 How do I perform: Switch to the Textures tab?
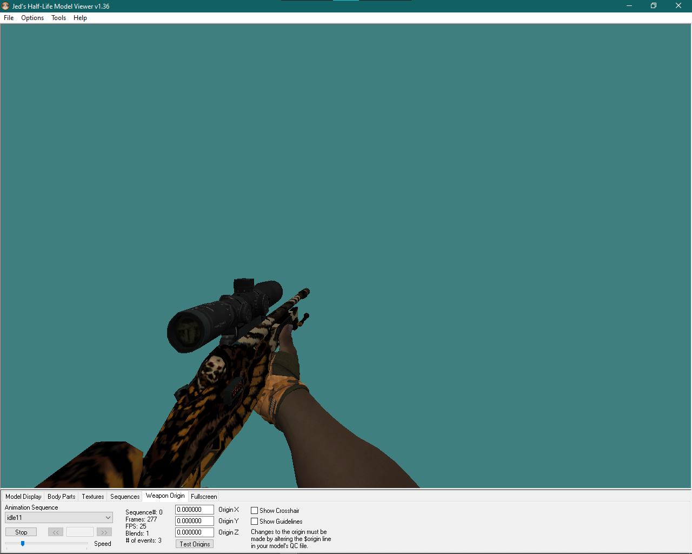[93, 497]
